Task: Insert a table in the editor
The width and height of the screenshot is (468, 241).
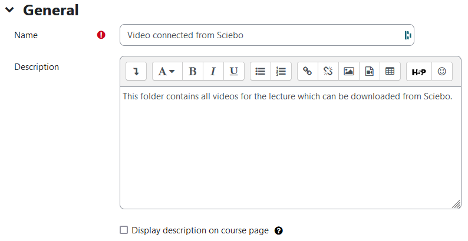Action: coord(390,71)
